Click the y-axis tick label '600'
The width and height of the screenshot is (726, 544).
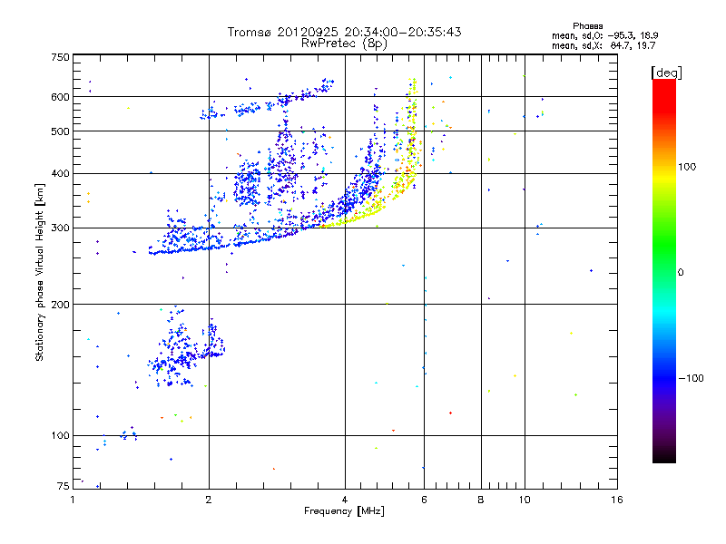tap(60, 97)
